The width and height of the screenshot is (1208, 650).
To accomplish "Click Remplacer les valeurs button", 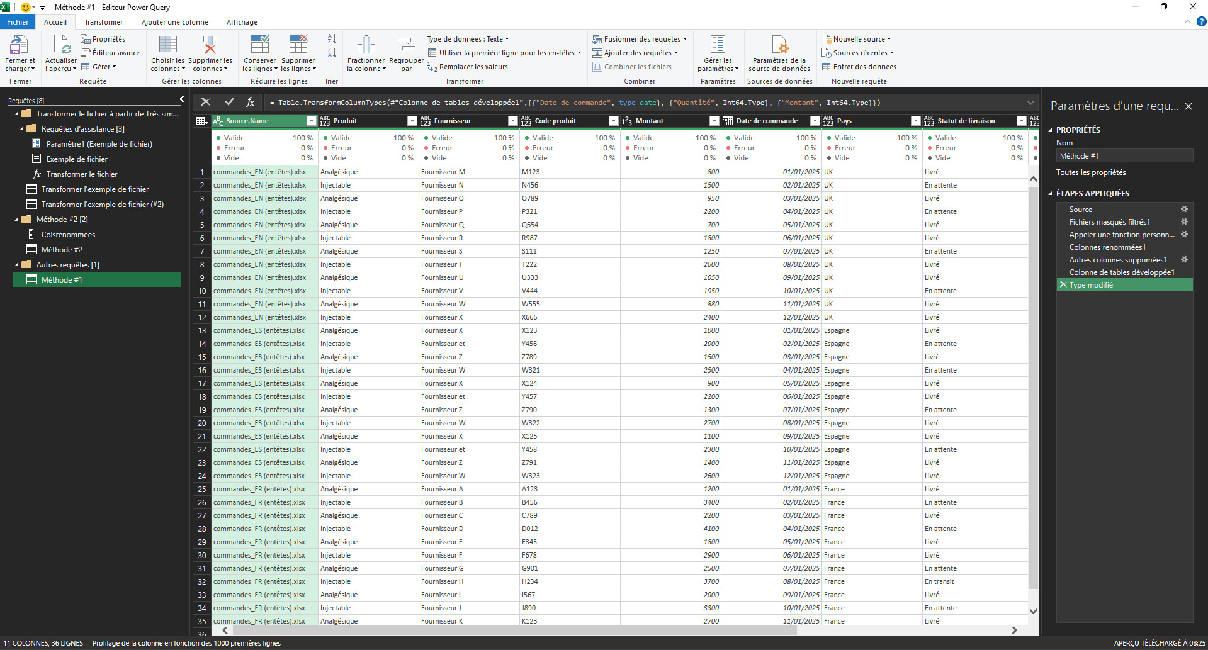I will [x=473, y=67].
